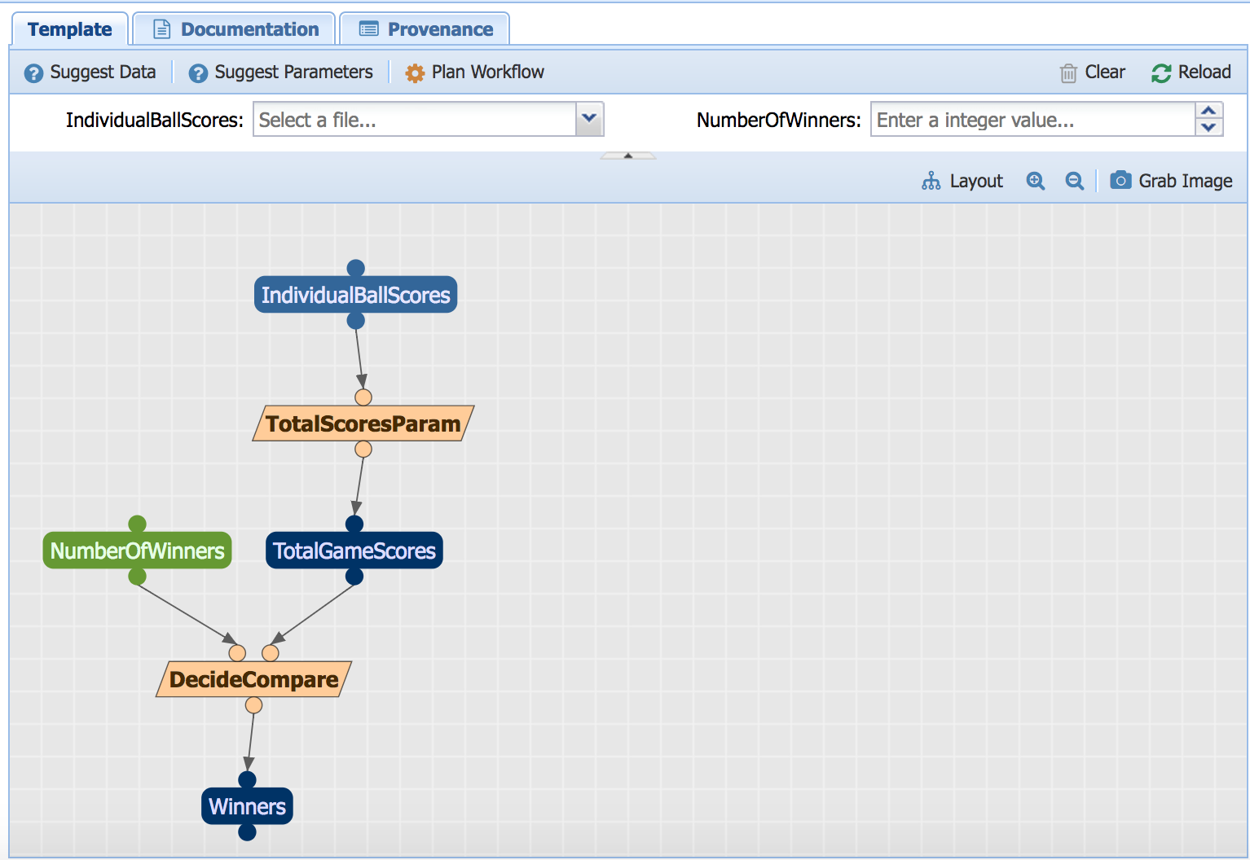Focus the NumberOfWinners integer field

1032,120
